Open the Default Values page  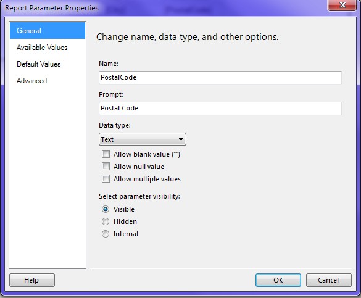click(39, 64)
